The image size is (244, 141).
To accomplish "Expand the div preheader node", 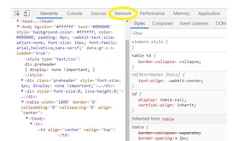I will [23, 80].
